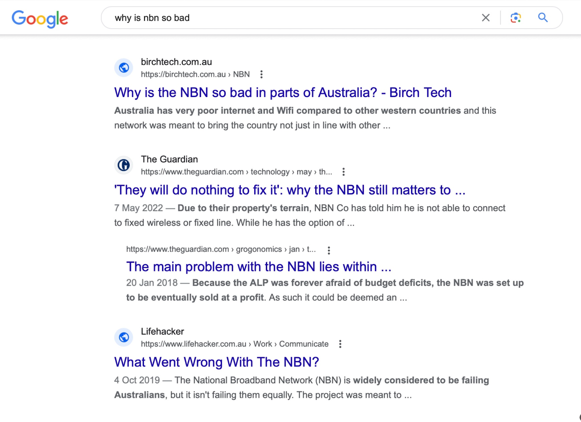Click the '7 May 2022' result date
Viewport: 581px width, 422px height.
(139, 208)
